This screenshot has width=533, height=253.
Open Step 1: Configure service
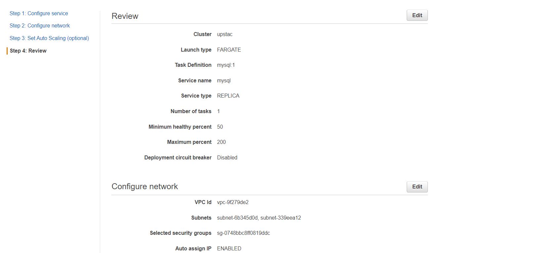pos(39,13)
